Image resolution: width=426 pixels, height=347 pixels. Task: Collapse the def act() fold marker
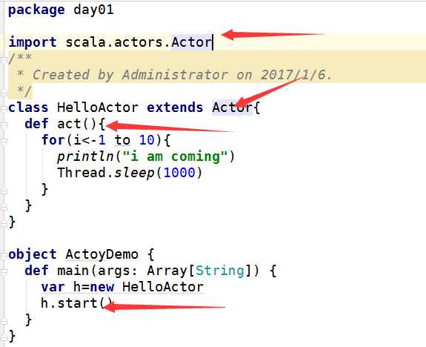[4, 125]
